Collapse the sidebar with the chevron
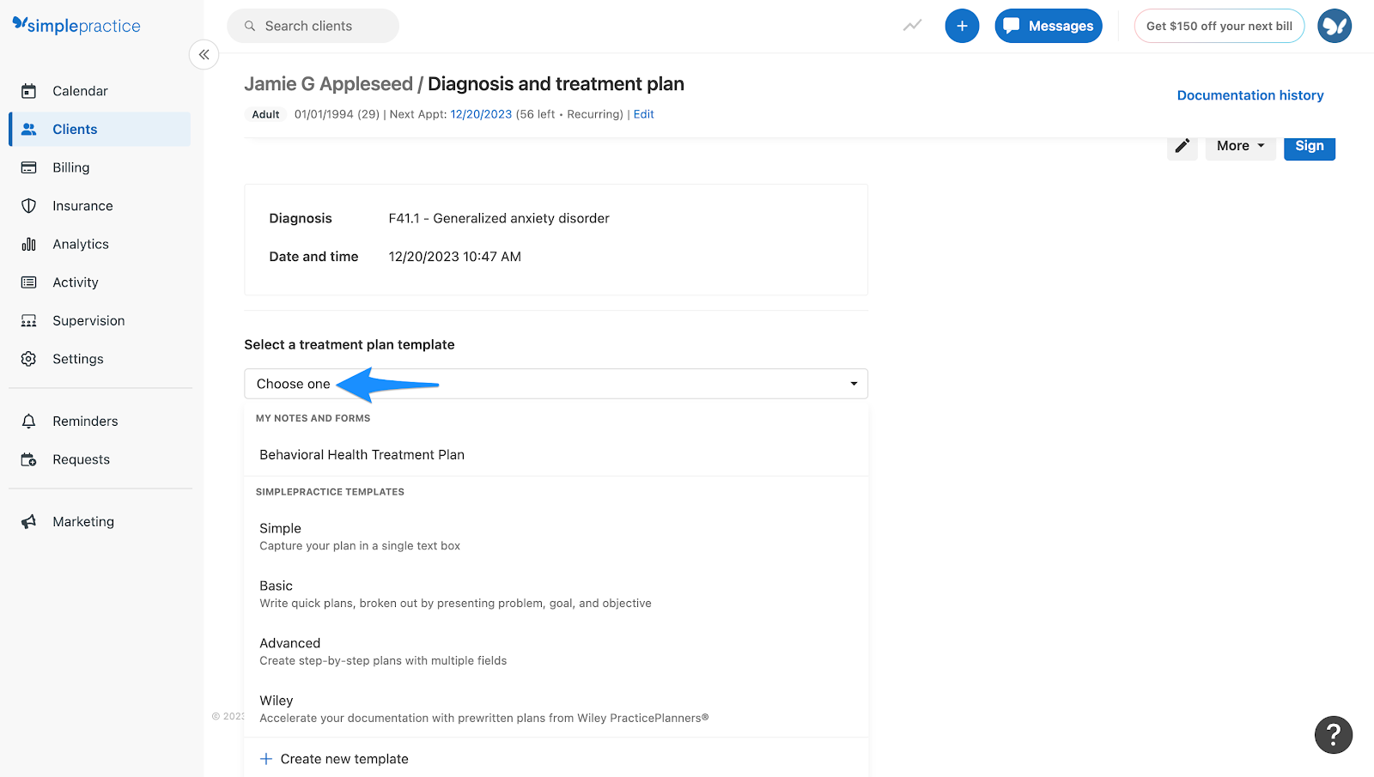The height and width of the screenshot is (777, 1374). pos(204,54)
